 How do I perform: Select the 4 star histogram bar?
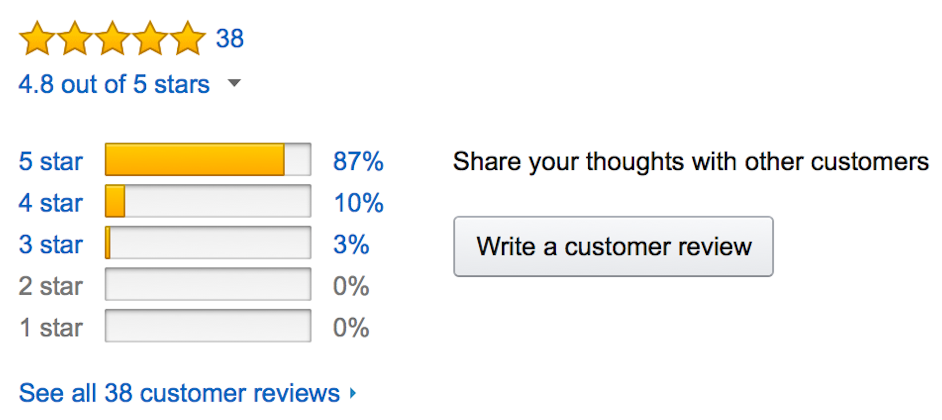point(208,201)
